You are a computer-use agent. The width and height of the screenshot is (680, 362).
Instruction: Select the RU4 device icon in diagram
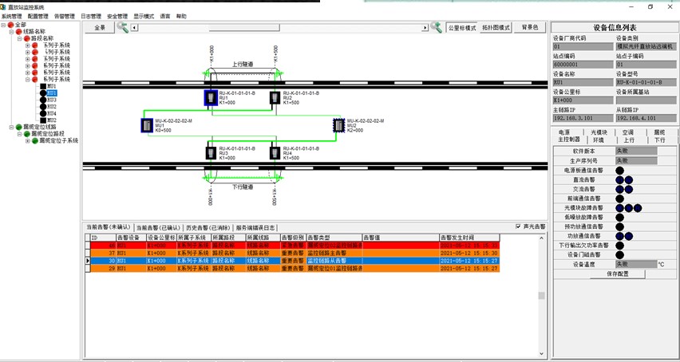click(275, 151)
